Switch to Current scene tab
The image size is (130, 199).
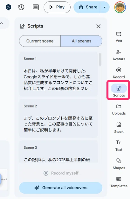[40, 41]
